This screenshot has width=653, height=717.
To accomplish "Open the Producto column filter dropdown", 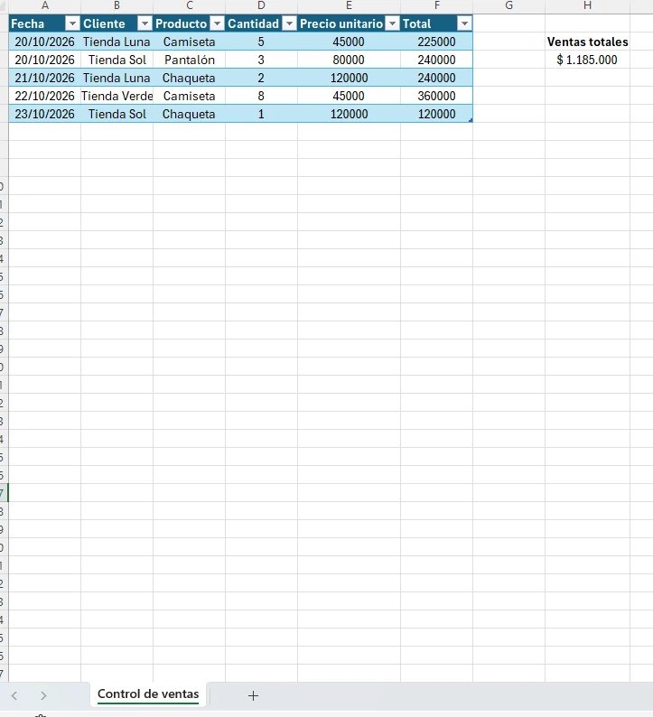I will click(x=218, y=23).
